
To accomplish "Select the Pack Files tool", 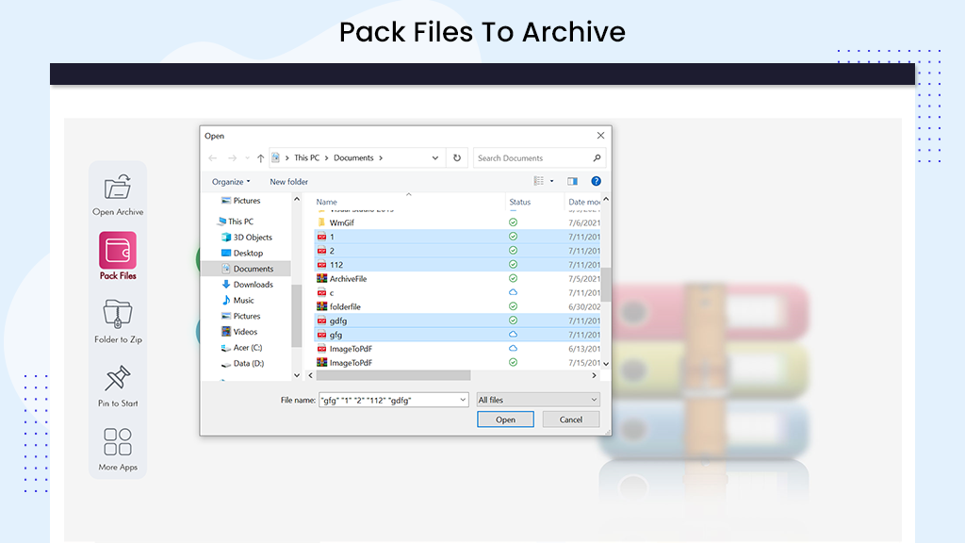I will tap(118, 256).
